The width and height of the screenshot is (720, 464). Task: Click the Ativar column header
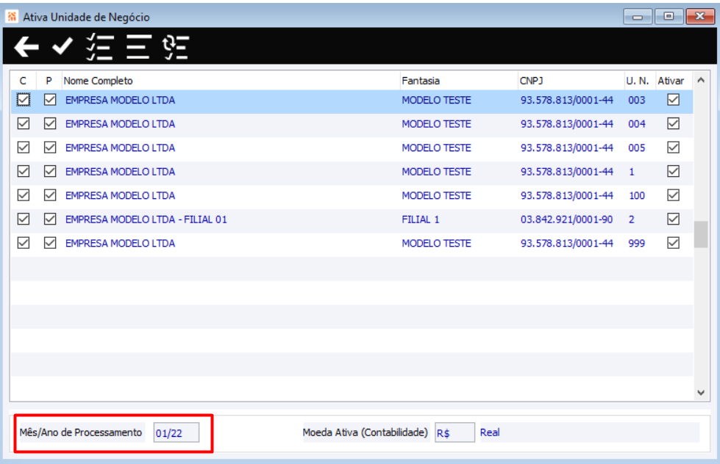coord(674,81)
